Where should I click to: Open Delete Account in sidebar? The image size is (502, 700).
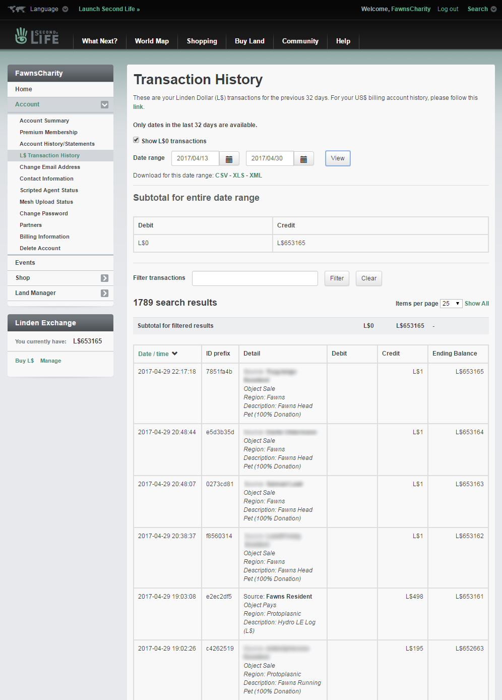click(x=40, y=249)
